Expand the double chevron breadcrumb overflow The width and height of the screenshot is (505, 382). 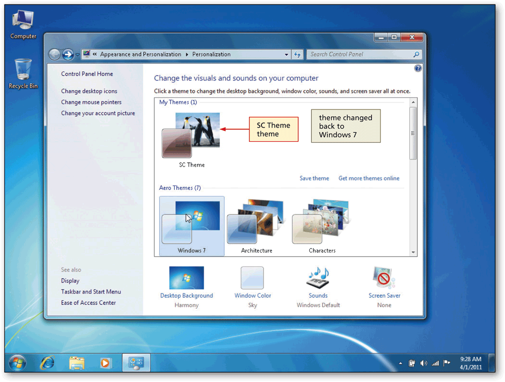pyautogui.click(x=95, y=54)
